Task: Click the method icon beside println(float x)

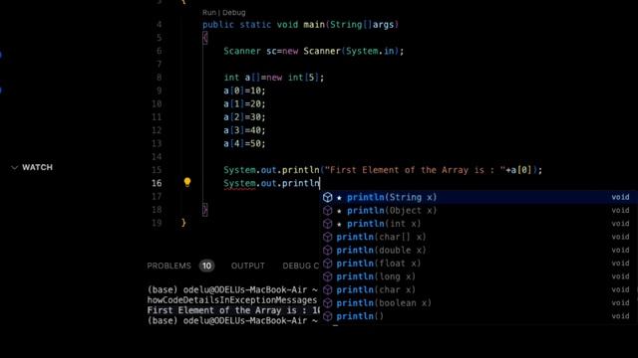Action: click(328, 264)
